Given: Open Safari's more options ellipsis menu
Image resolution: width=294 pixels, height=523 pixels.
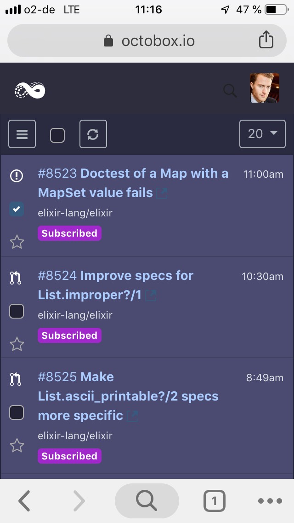Looking at the screenshot, I should tap(270, 500).
